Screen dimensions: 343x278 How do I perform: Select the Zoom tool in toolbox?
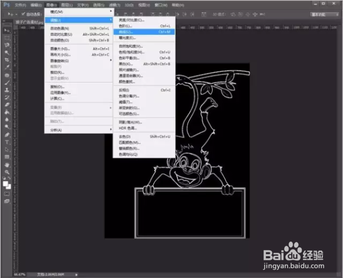(7, 172)
